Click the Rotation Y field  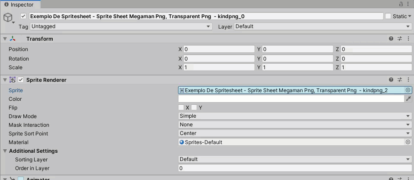click(x=298, y=58)
